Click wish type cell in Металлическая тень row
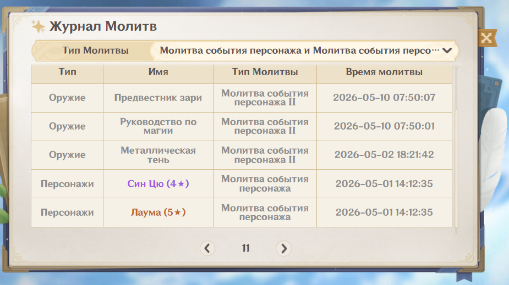The height and width of the screenshot is (285, 509). coord(265,155)
